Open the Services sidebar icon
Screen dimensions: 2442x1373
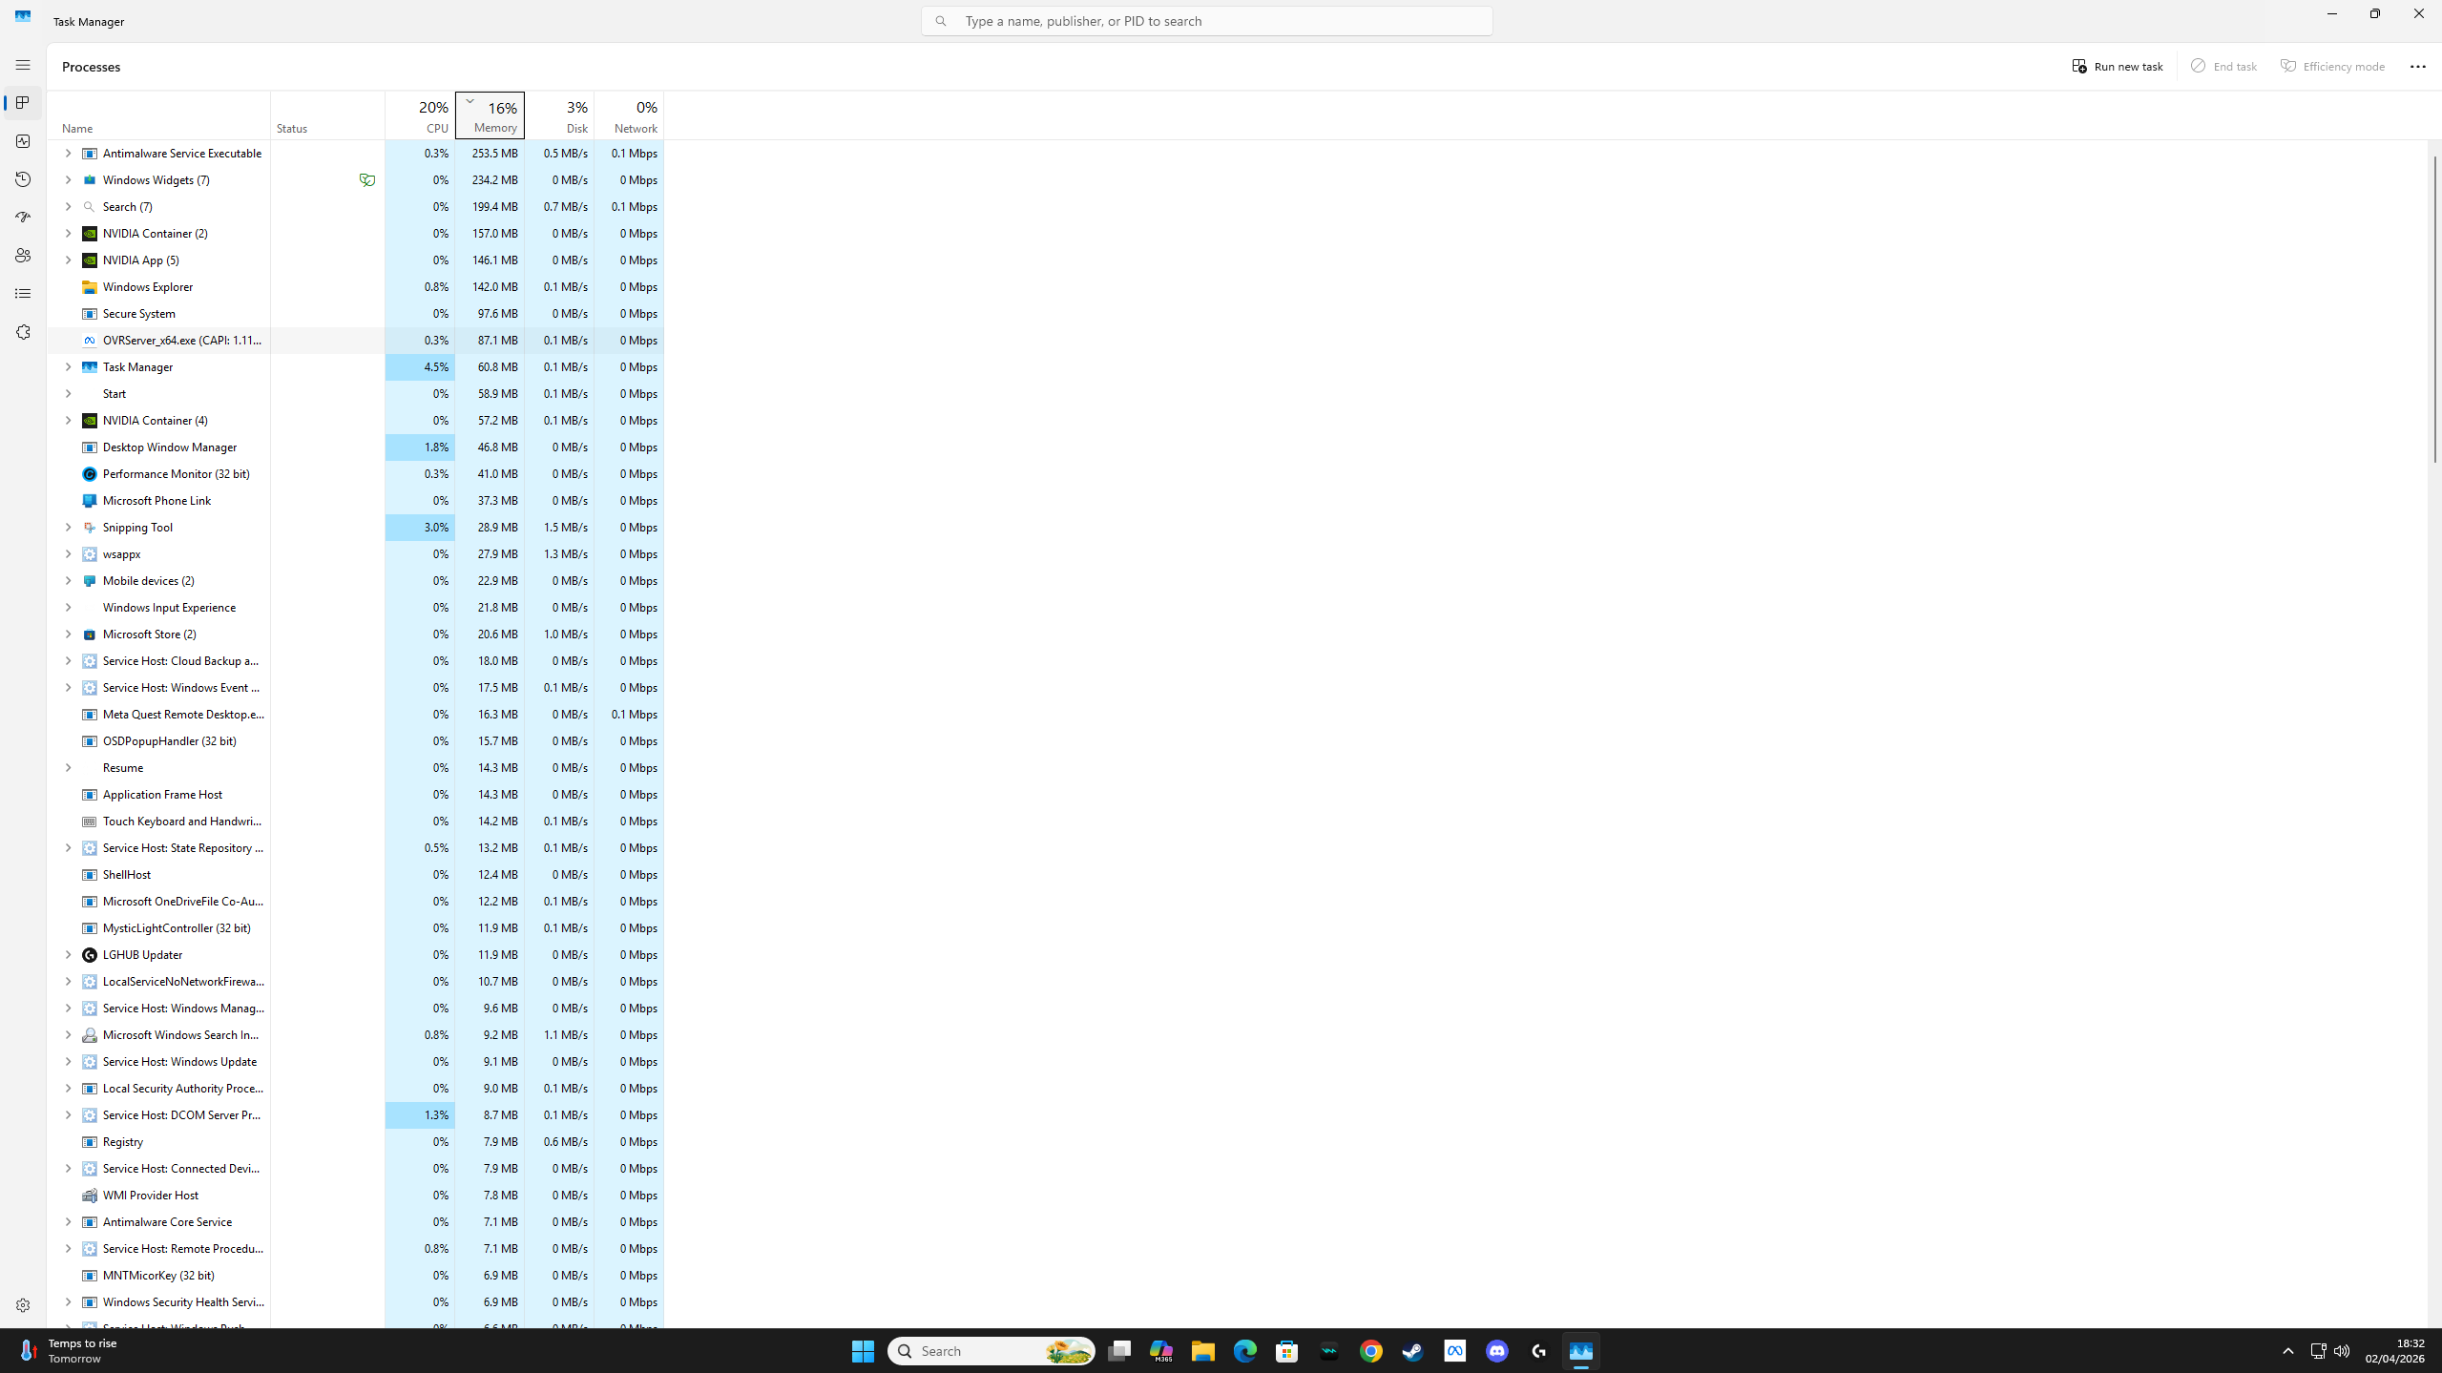pyautogui.click(x=23, y=332)
